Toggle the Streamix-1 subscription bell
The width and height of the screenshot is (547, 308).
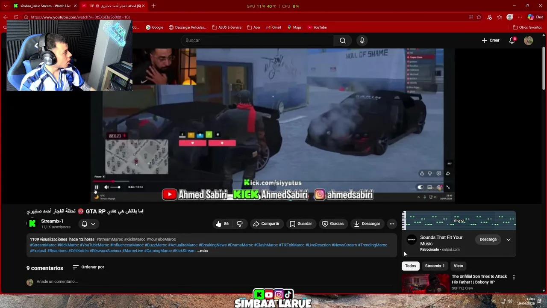tap(85, 224)
